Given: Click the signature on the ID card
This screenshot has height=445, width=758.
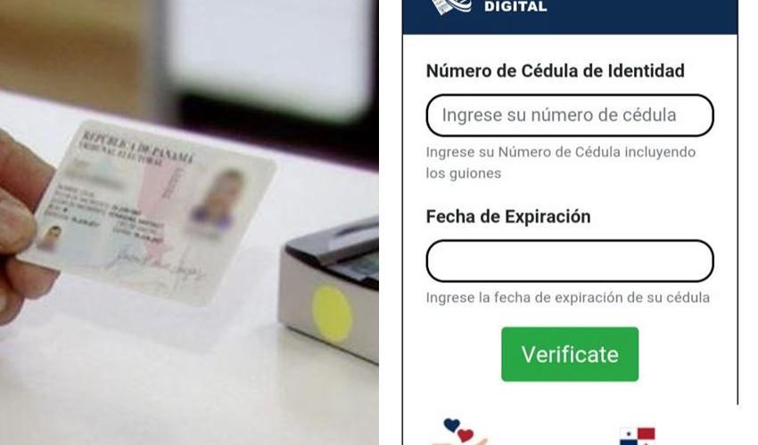Looking at the screenshot, I should click(156, 264).
